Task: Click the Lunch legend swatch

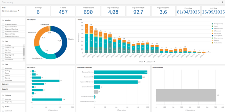Action: coord(212,26)
